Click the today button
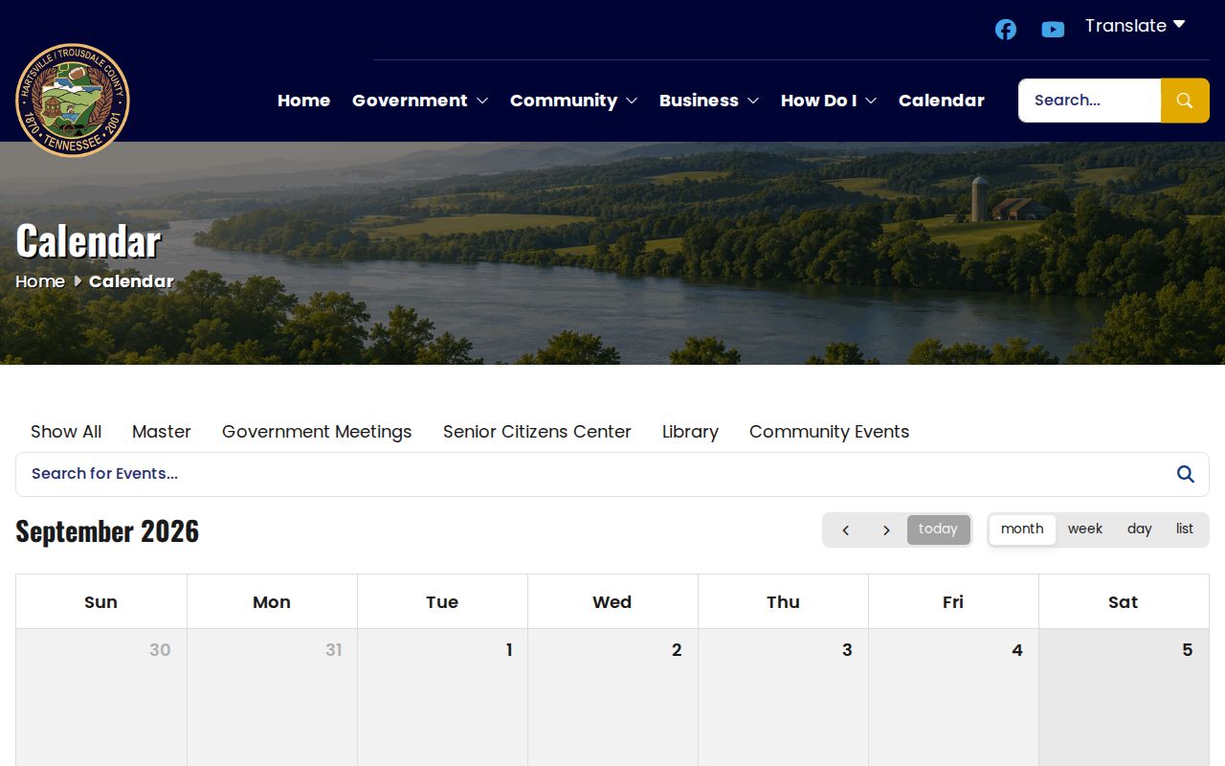 938,529
